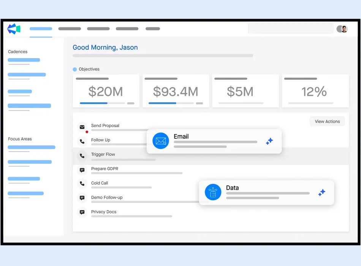Click the chat bubble icon for Demo Follow-up
This screenshot has width=361, height=266.
click(x=82, y=198)
